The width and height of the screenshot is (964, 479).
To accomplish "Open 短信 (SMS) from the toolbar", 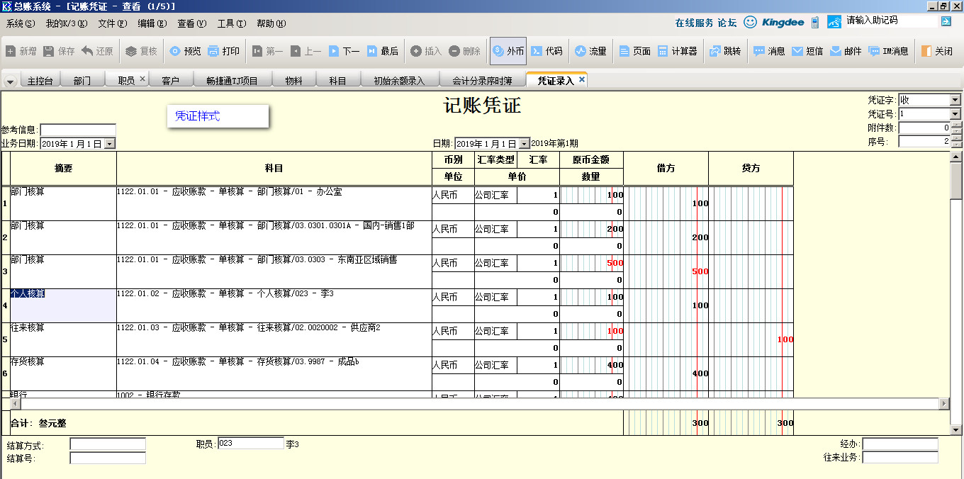I will click(x=807, y=51).
